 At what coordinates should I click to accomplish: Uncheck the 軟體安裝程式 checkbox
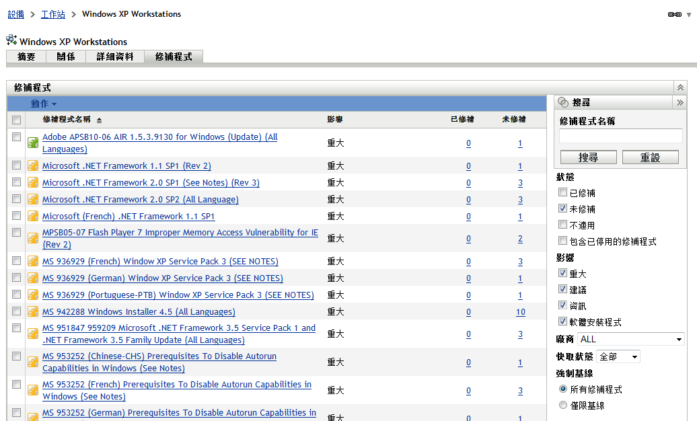[562, 321]
